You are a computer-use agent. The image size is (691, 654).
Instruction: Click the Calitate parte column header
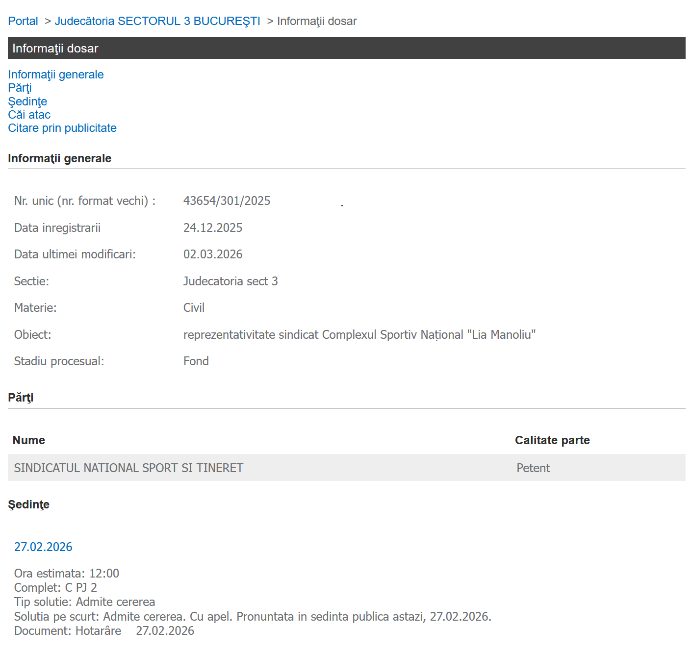(552, 440)
